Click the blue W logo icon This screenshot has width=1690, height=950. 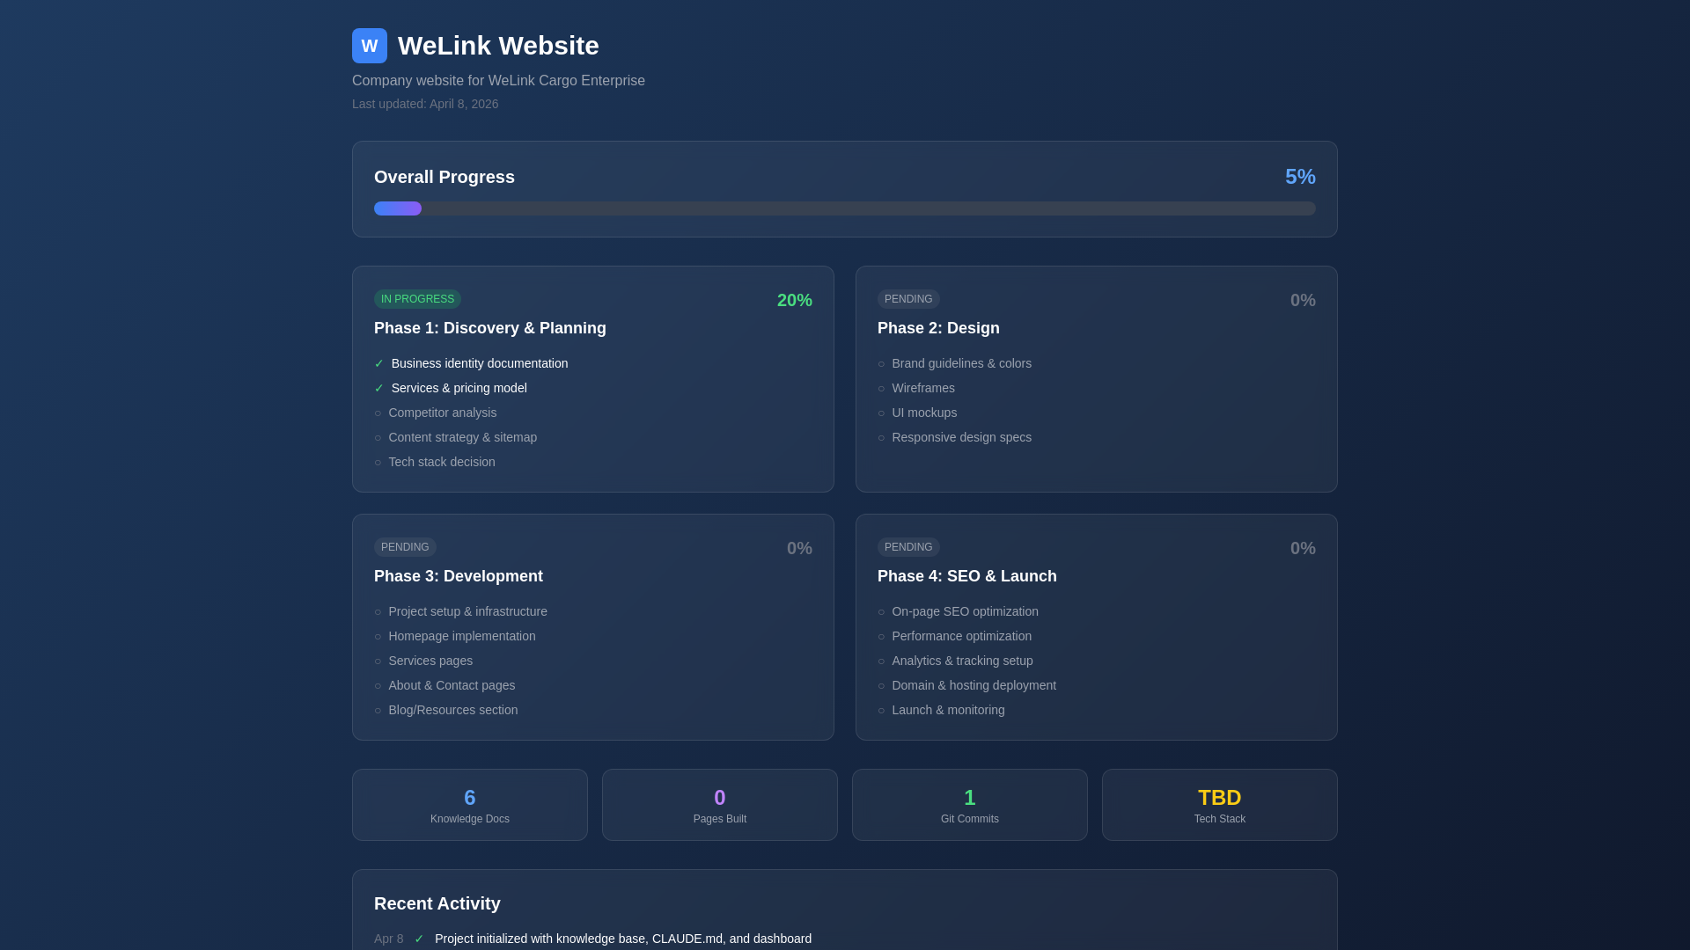pyautogui.click(x=370, y=46)
